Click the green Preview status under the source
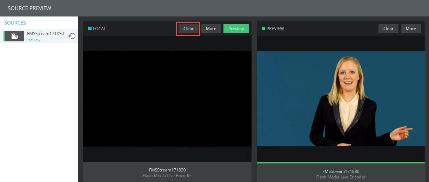This screenshot has width=429, height=182. click(33, 40)
